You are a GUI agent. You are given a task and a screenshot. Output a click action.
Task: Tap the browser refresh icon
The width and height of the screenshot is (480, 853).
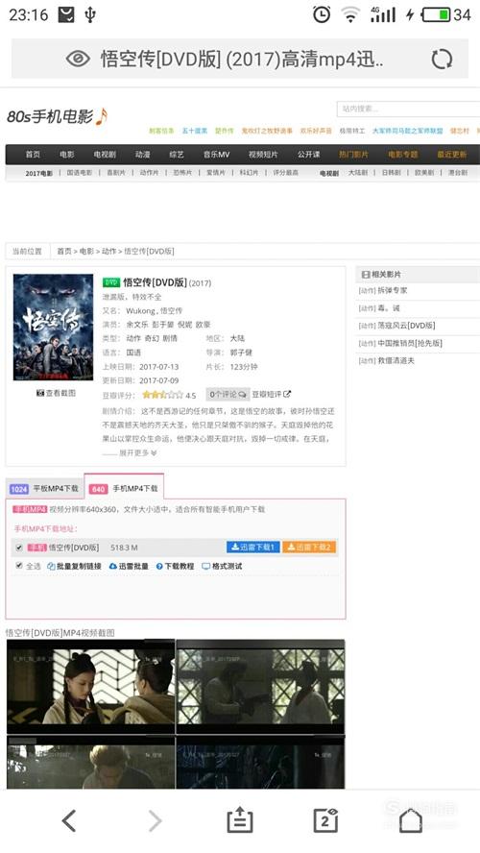[442, 59]
